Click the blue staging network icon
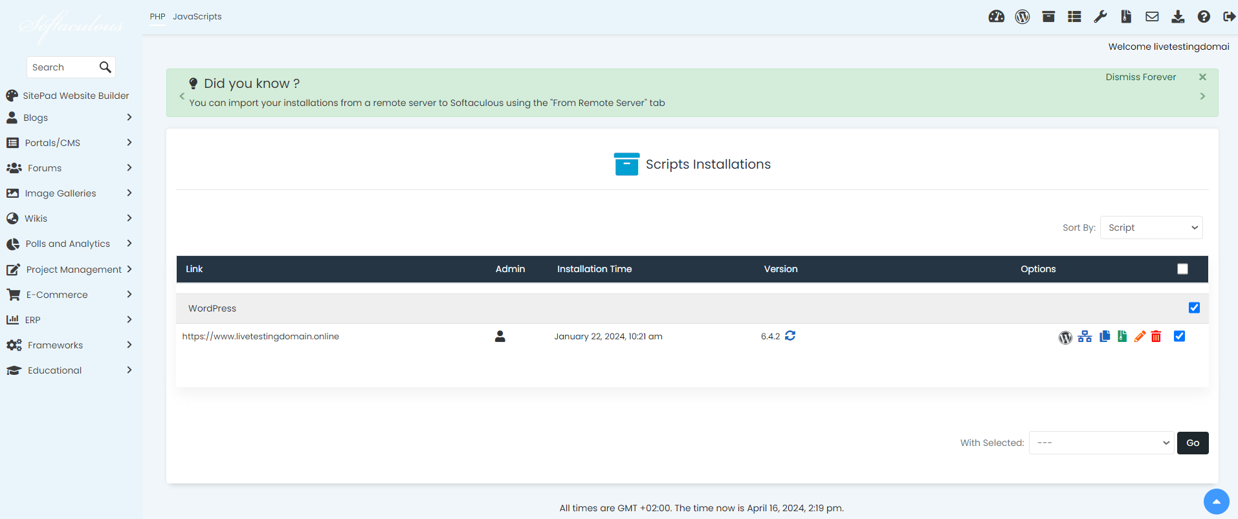Image resolution: width=1238 pixels, height=519 pixels. 1085,337
